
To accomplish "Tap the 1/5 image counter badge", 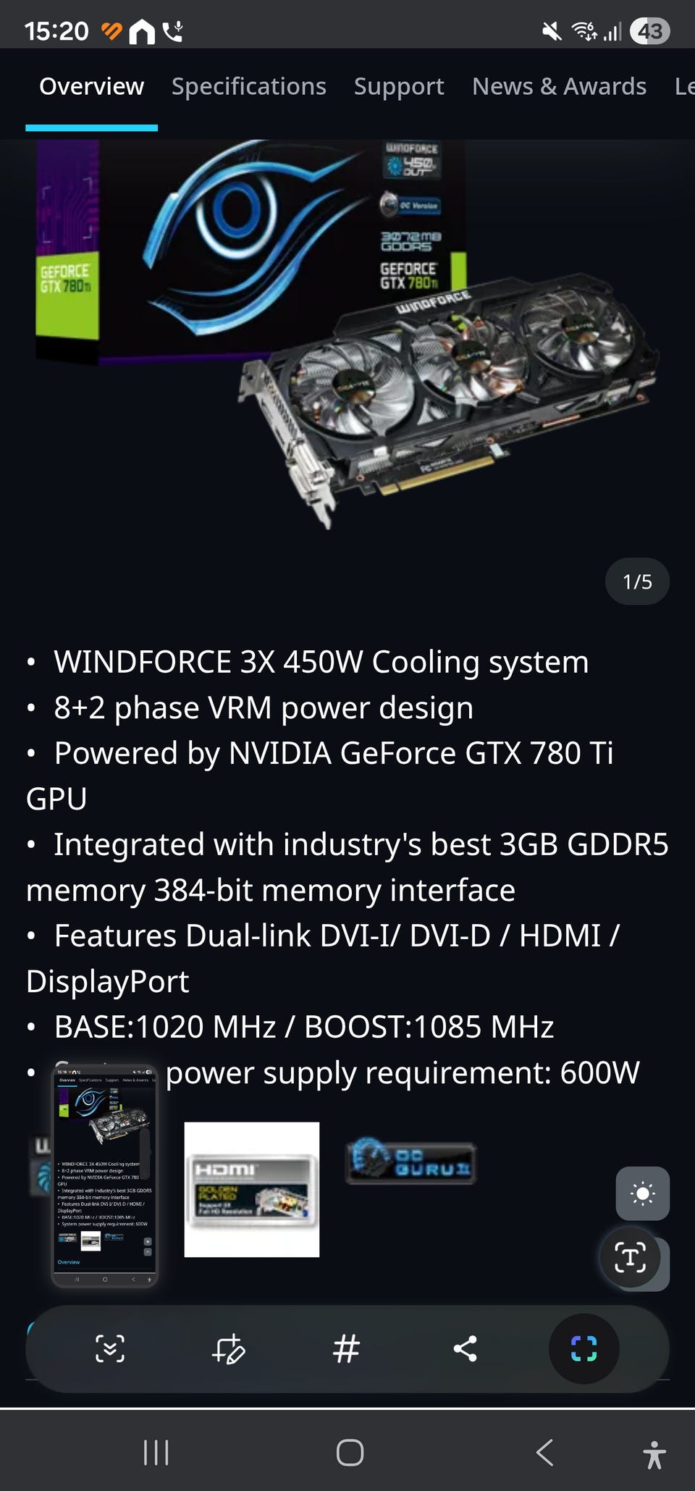I will 637,581.
